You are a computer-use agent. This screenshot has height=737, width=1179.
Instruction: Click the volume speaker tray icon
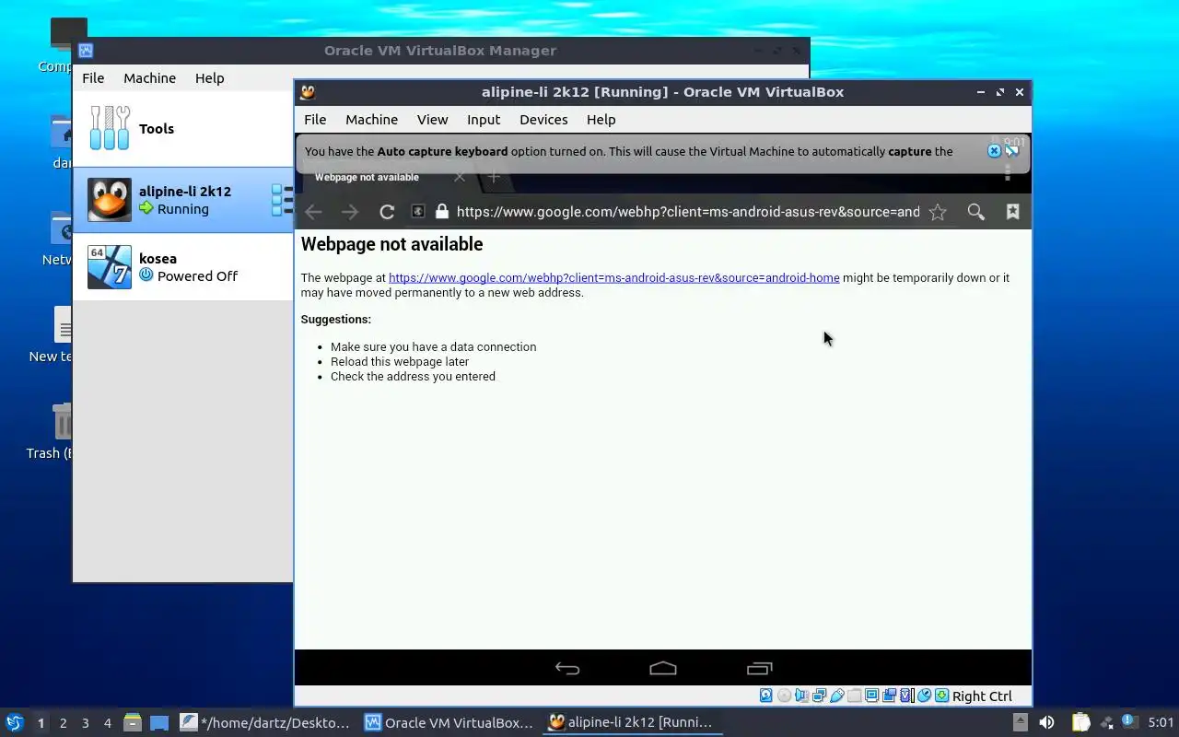coord(1046,723)
